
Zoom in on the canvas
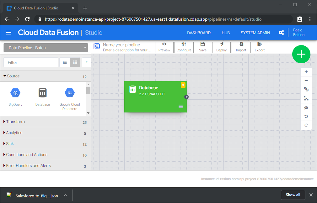click(306, 72)
